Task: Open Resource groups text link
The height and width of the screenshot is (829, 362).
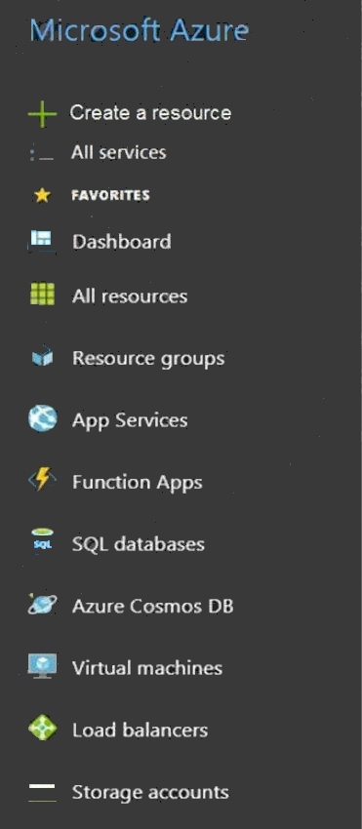Action: tap(148, 359)
